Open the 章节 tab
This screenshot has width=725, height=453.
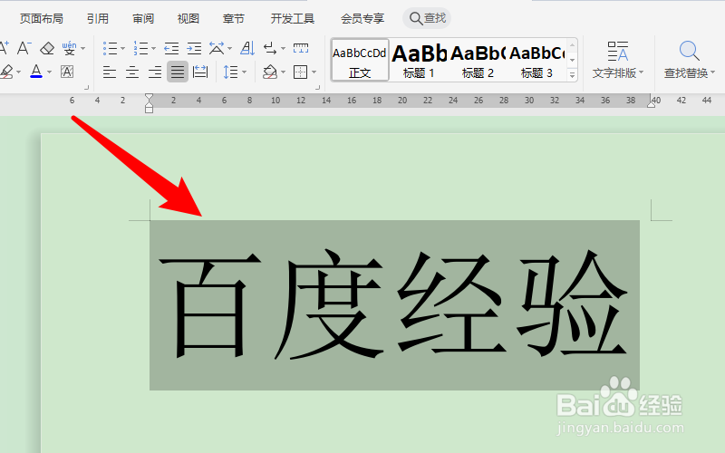234,18
